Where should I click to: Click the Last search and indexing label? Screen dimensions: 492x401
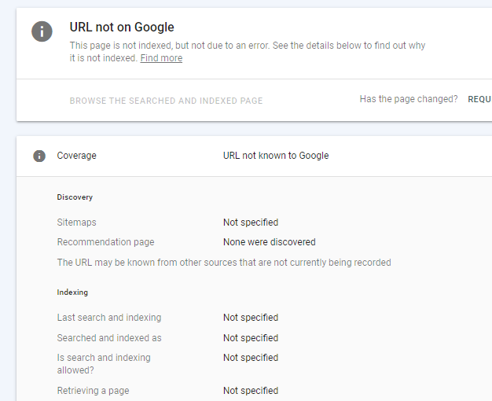tap(109, 318)
